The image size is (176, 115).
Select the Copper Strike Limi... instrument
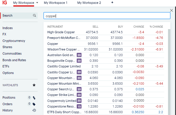62,95
